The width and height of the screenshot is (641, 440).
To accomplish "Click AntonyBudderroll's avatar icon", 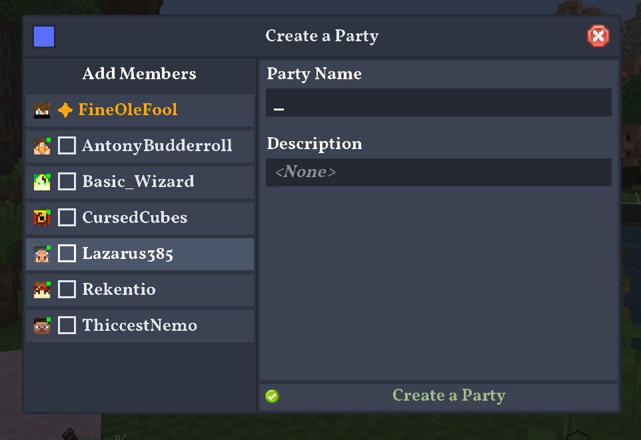I will [41, 146].
